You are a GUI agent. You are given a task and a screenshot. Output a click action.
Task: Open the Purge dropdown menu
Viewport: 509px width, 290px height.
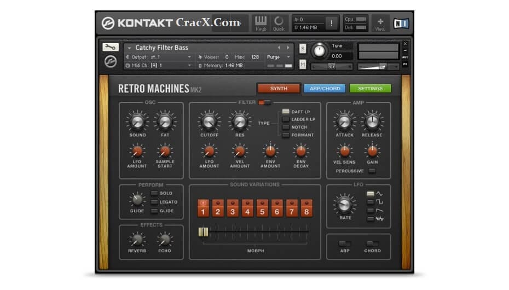(278, 57)
